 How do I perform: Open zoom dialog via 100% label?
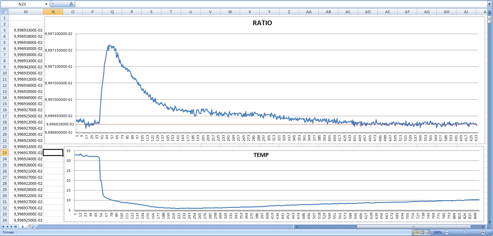point(437,232)
